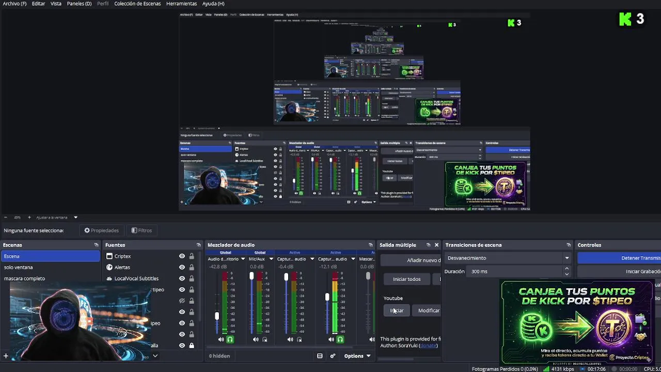Close the Salida múltiple dock
Viewport: 661px width, 372px height.
[436, 245]
